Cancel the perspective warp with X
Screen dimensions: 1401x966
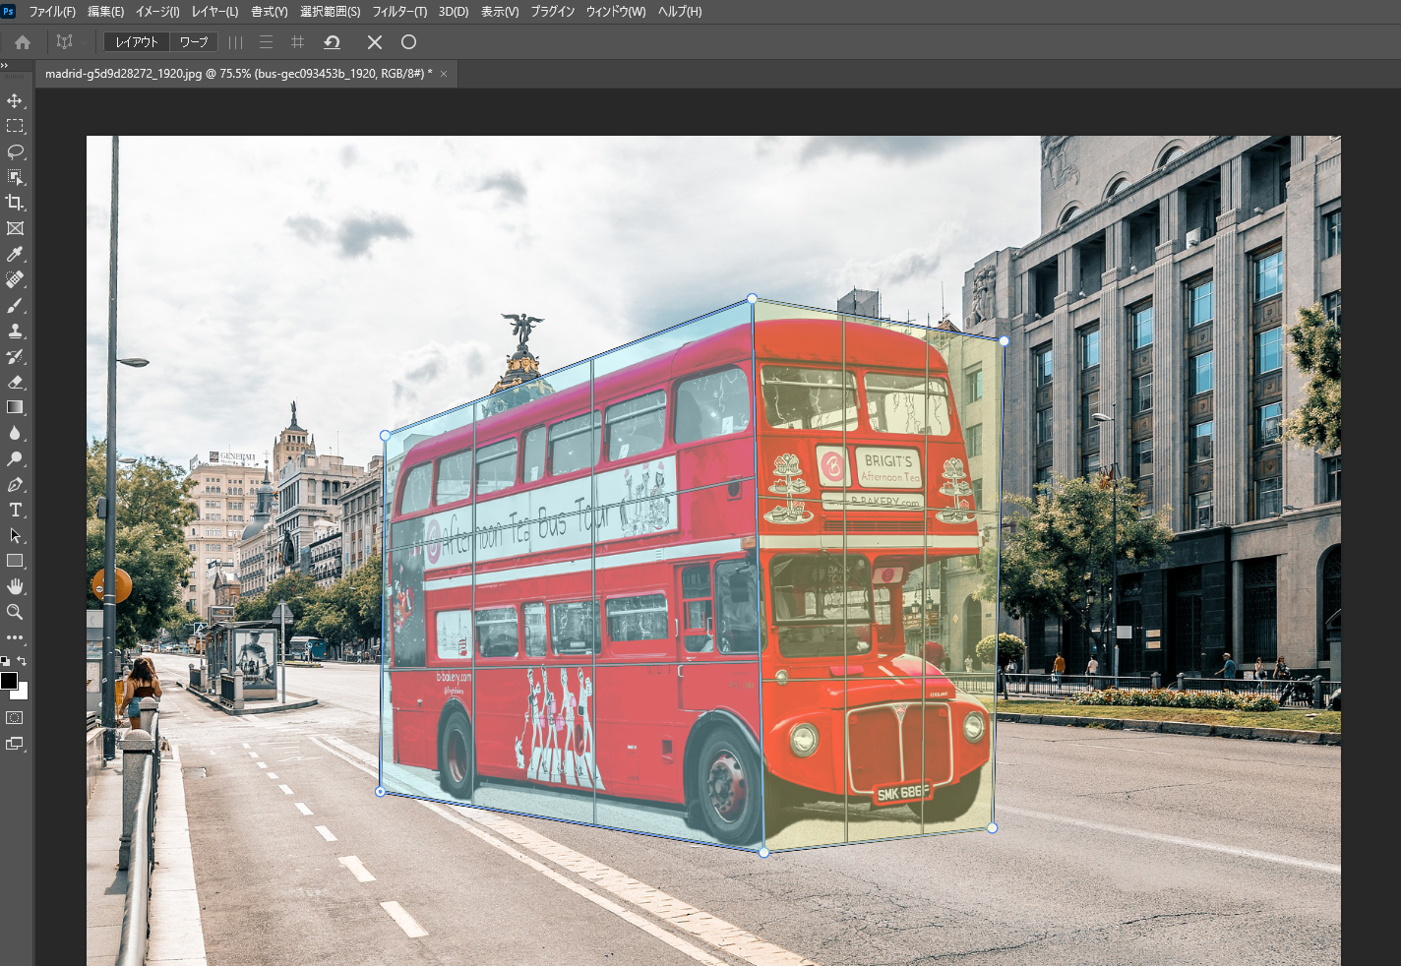tap(375, 42)
